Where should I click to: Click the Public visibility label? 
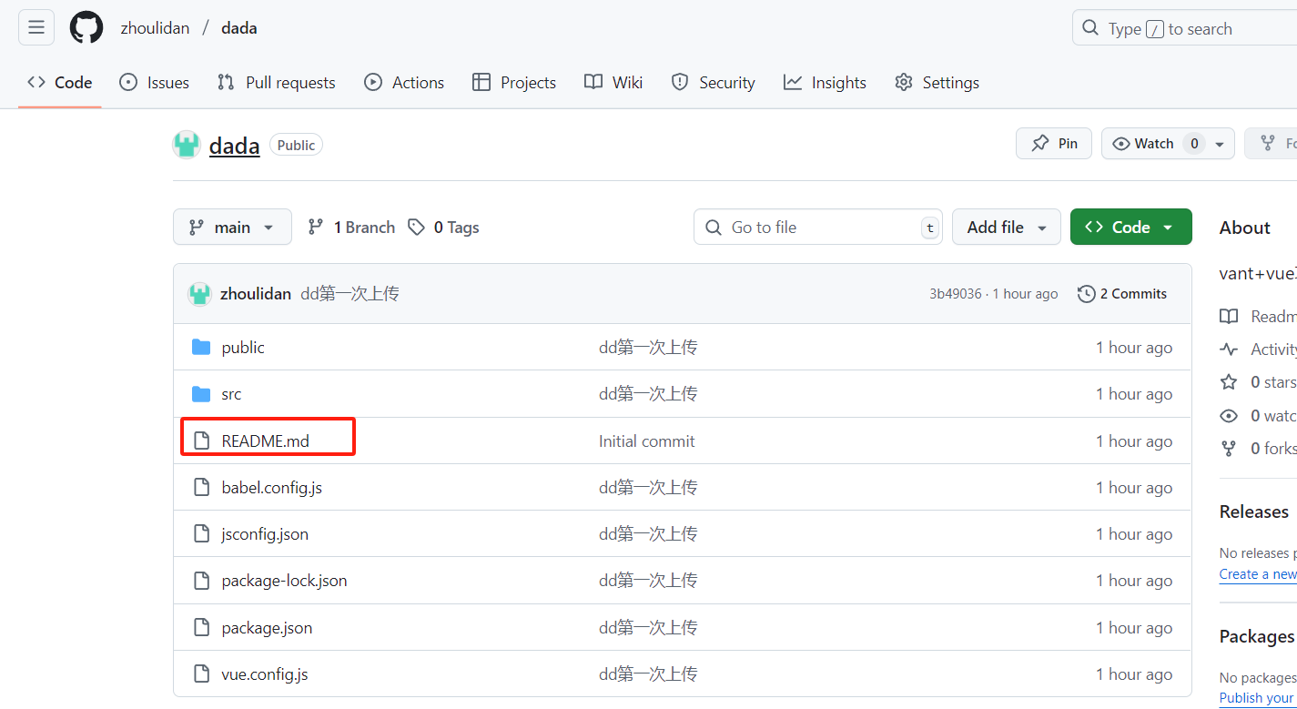click(296, 145)
